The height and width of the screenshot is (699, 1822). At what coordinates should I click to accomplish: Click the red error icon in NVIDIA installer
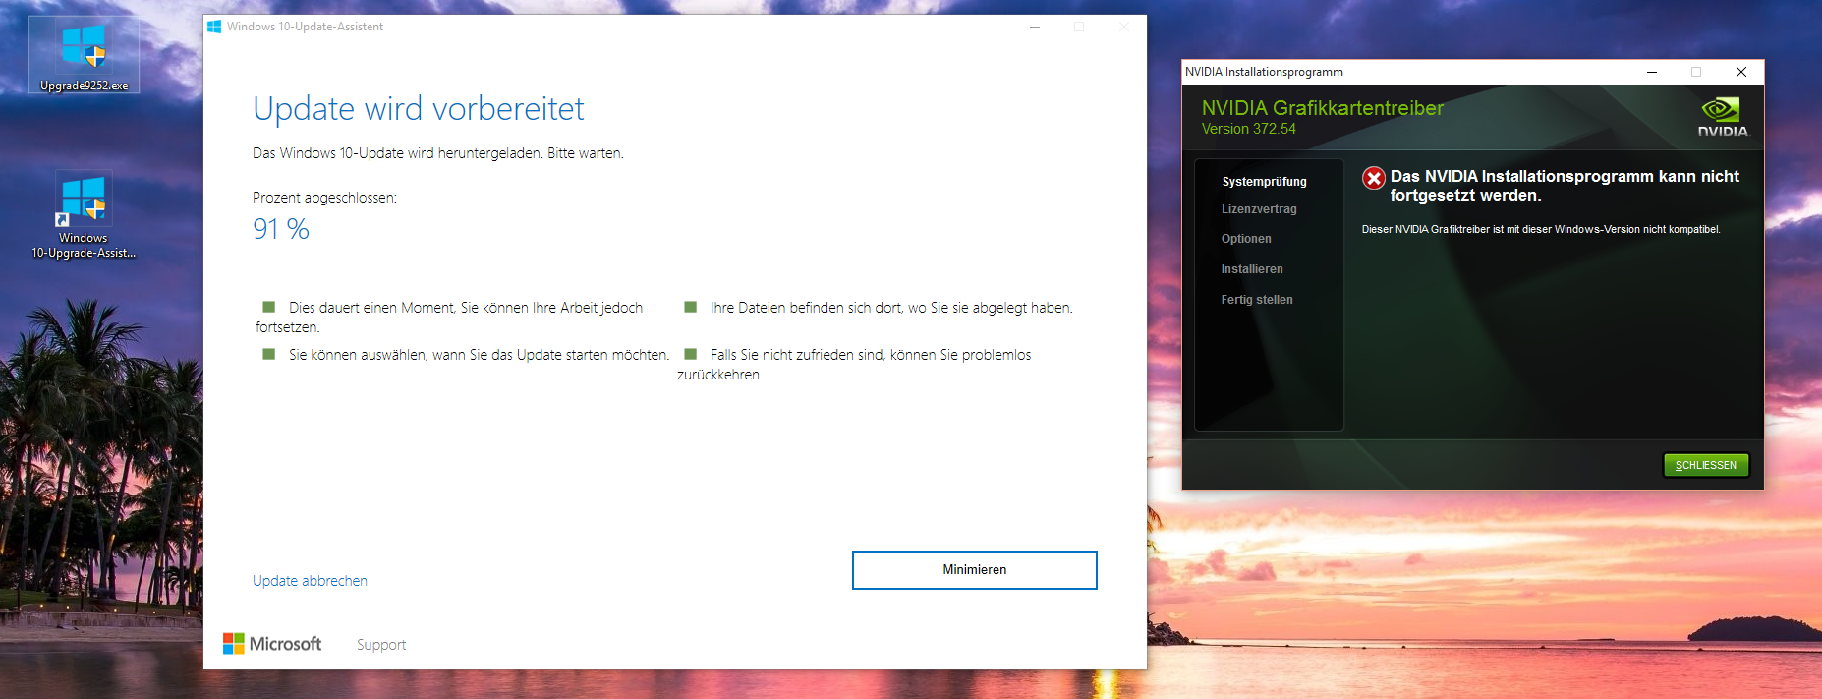pyautogui.click(x=1374, y=178)
